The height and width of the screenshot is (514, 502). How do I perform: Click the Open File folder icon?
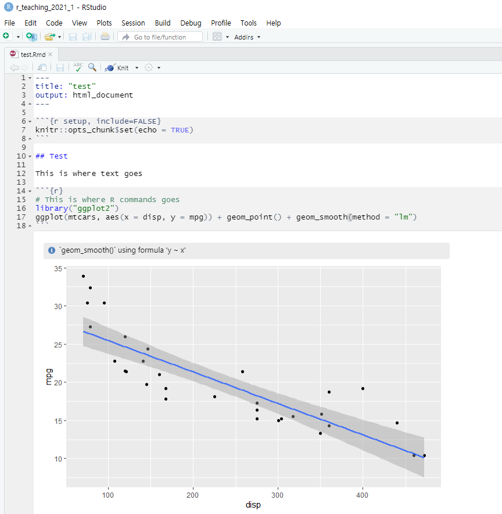49,37
